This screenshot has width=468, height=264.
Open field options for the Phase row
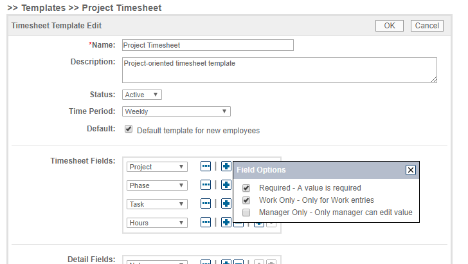206,185
